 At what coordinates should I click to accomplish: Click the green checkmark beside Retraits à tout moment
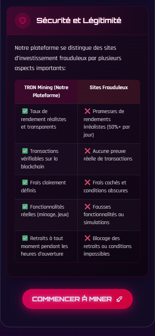[x=25, y=238]
